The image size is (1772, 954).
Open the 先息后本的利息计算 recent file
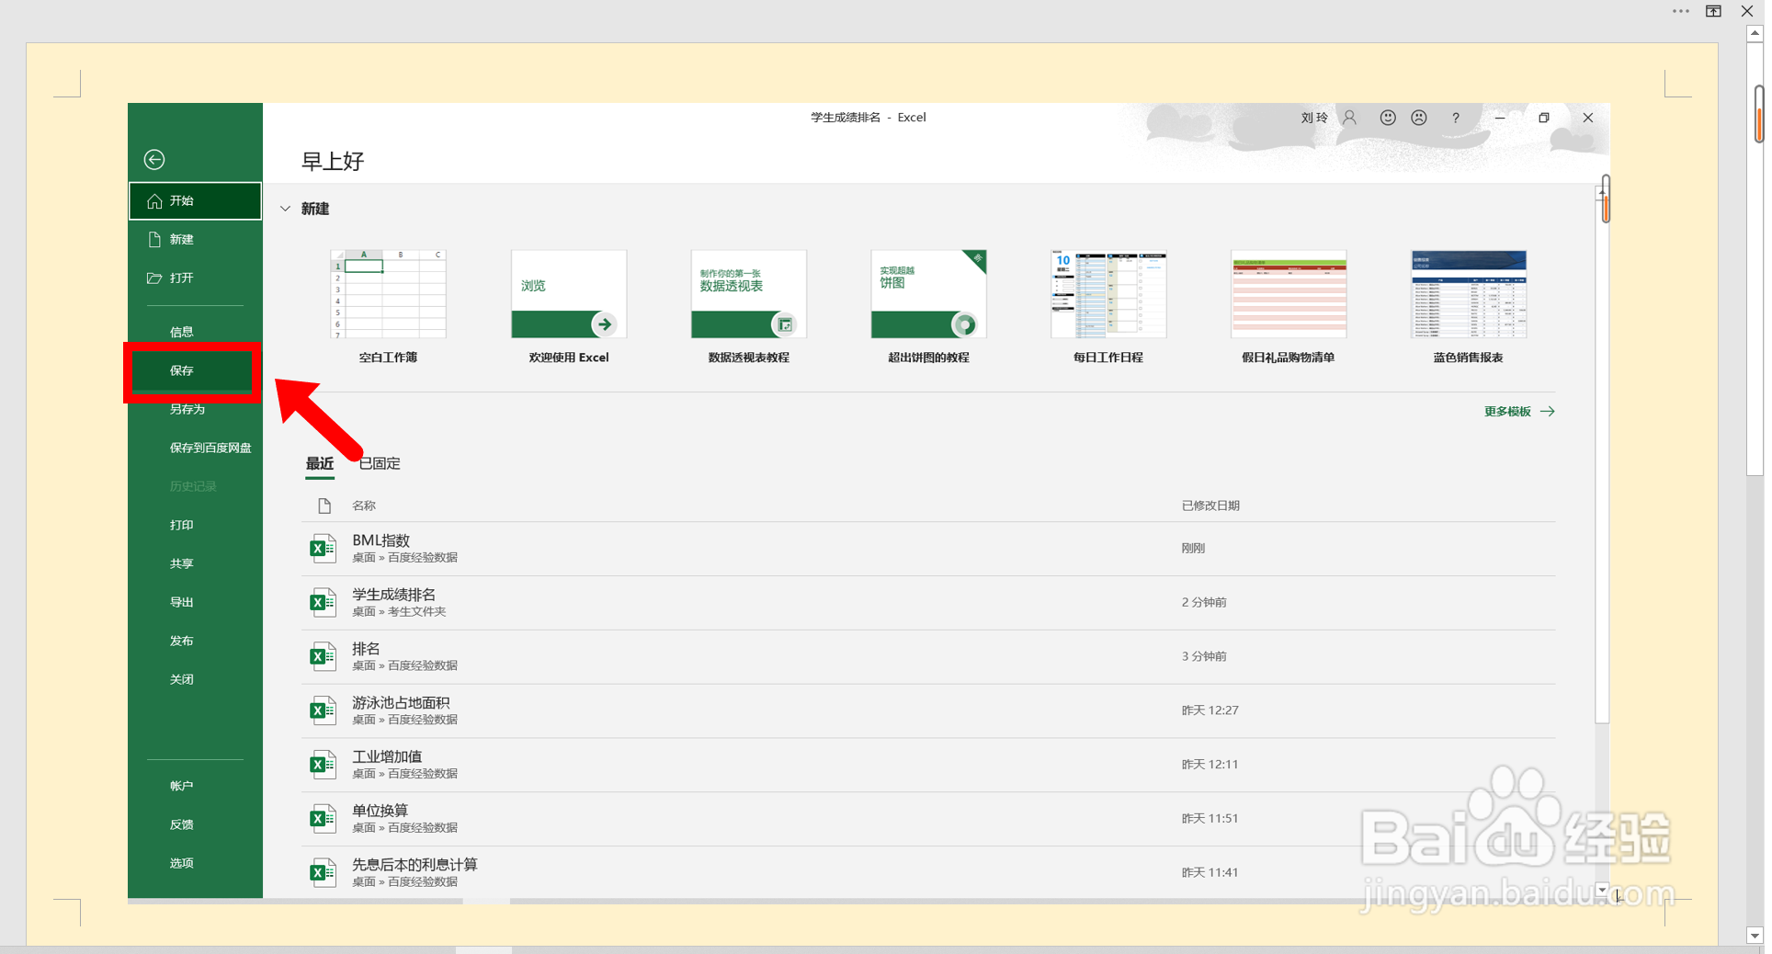click(x=928, y=873)
